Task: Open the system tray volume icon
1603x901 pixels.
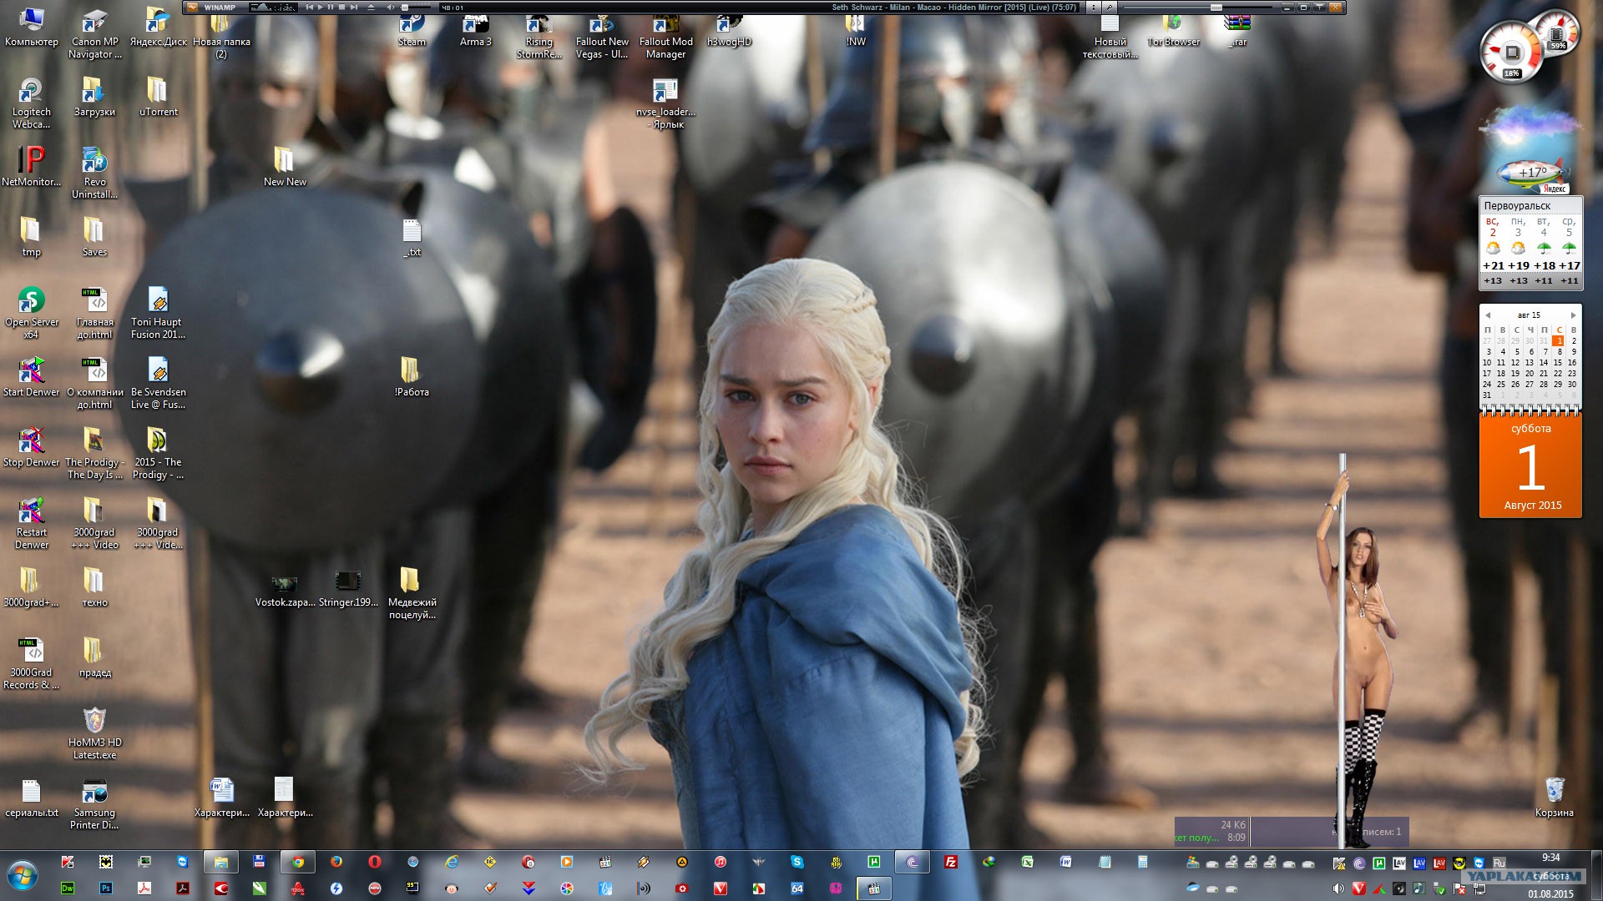Action: coord(1339,888)
